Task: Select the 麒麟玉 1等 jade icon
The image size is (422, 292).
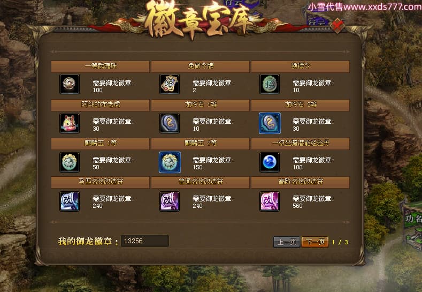Action: [x=70, y=162]
